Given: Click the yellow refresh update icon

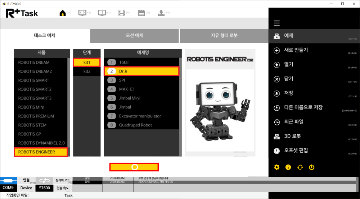Looking at the screenshot, I should click(300, 167).
